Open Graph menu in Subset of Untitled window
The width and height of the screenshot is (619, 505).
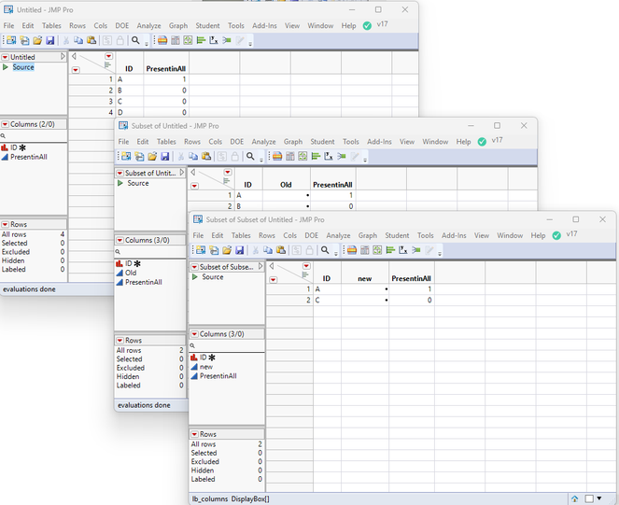293,141
